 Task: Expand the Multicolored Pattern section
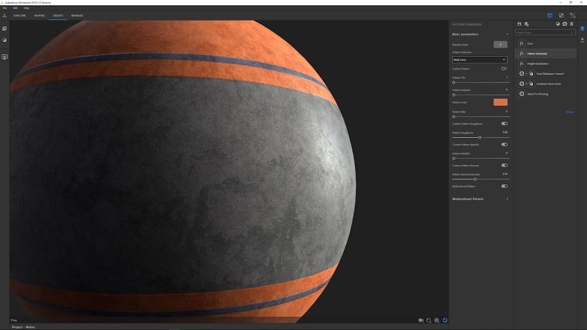(x=507, y=199)
